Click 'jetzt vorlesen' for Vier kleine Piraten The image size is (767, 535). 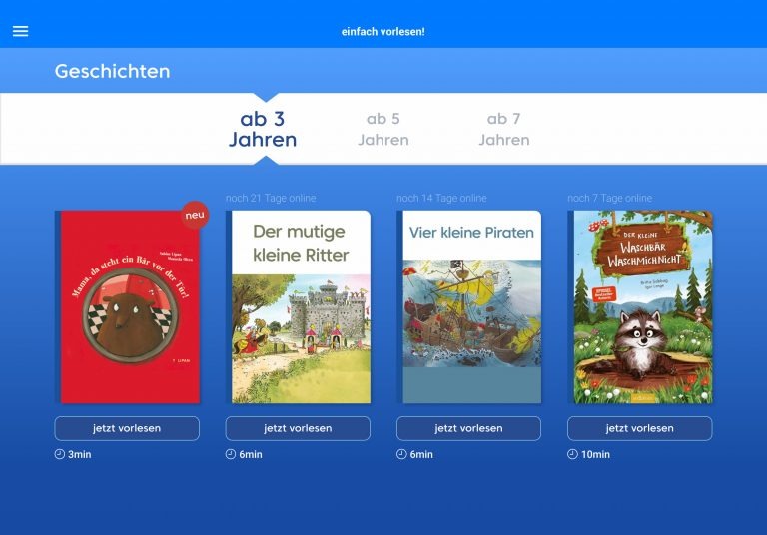tap(468, 428)
